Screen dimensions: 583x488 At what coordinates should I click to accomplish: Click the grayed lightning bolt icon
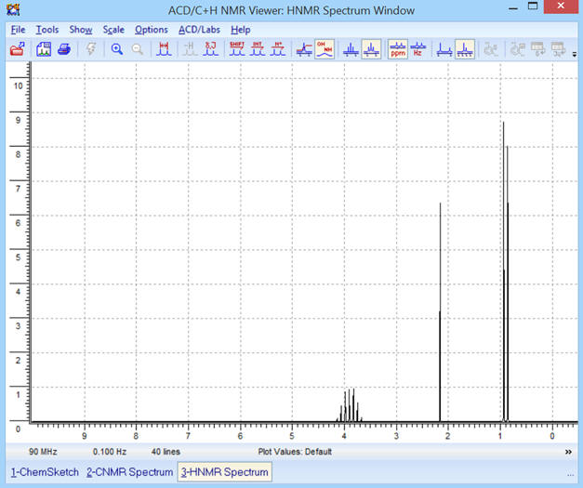(x=91, y=49)
